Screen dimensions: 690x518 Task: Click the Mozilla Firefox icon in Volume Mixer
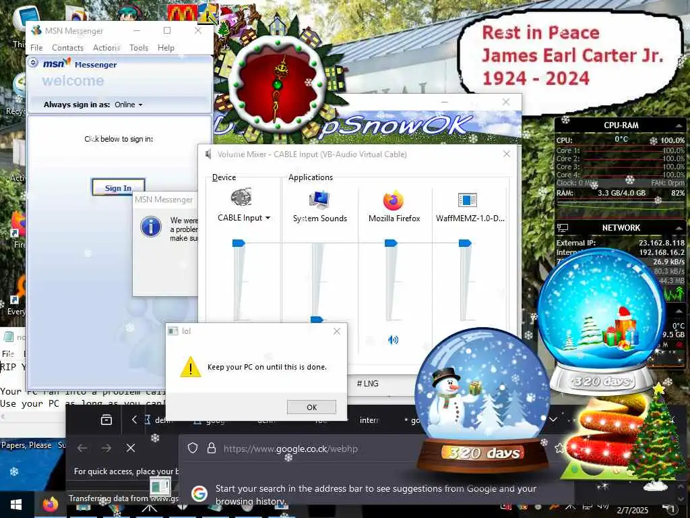(394, 200)
